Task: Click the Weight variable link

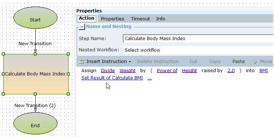Action: tap(128, 71)
